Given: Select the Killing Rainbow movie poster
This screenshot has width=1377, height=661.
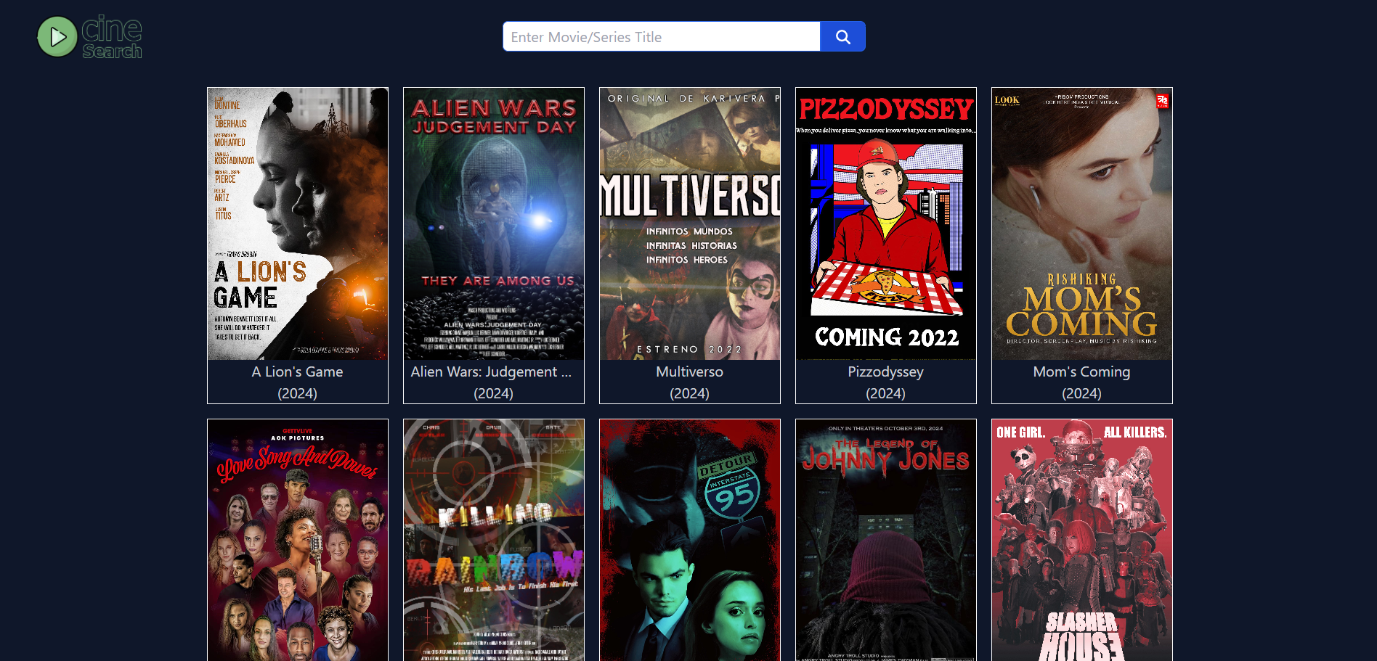Looking at the screenshot, I should click(494, 540).
